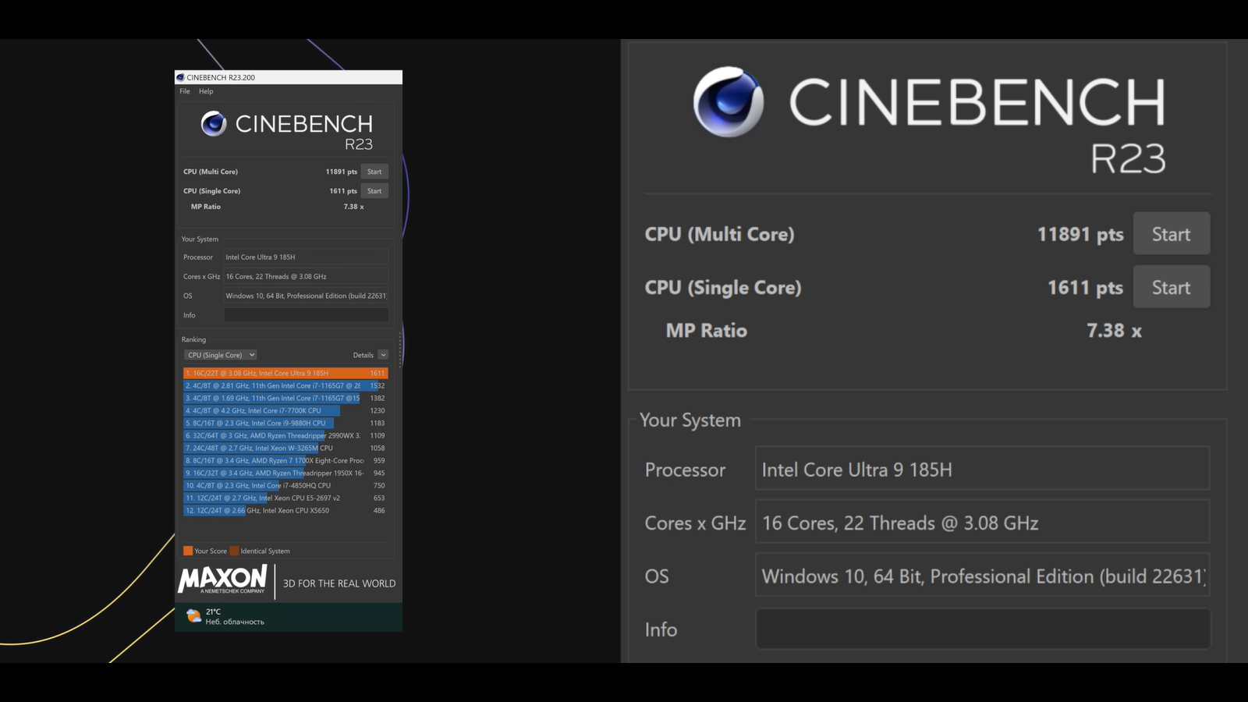The width and height of the screenshot is (1248, 702).
Task: Click the enlarged empty Info input field
Action: pyautogui.click(x=982, y=629)
